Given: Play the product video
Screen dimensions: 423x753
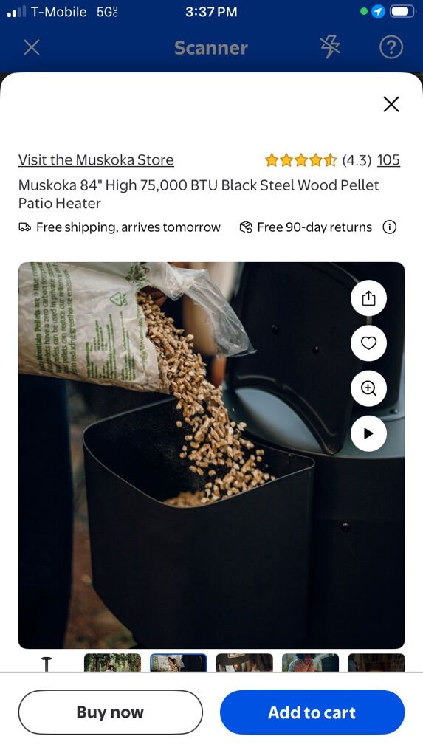Looking at the screenshot, I should click(x=368, y=433).
